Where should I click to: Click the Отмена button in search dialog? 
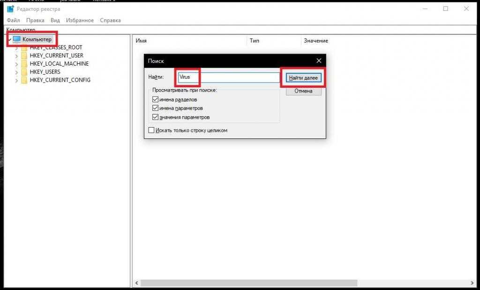[x=303, y=91]
